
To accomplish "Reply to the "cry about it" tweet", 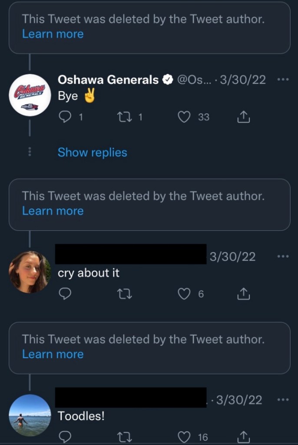I will (65, 294).
